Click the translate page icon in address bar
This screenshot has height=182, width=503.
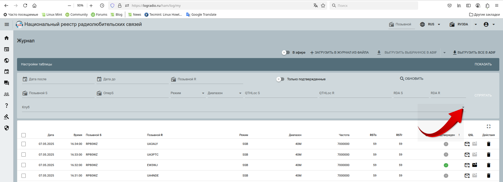tap(316, 5)
